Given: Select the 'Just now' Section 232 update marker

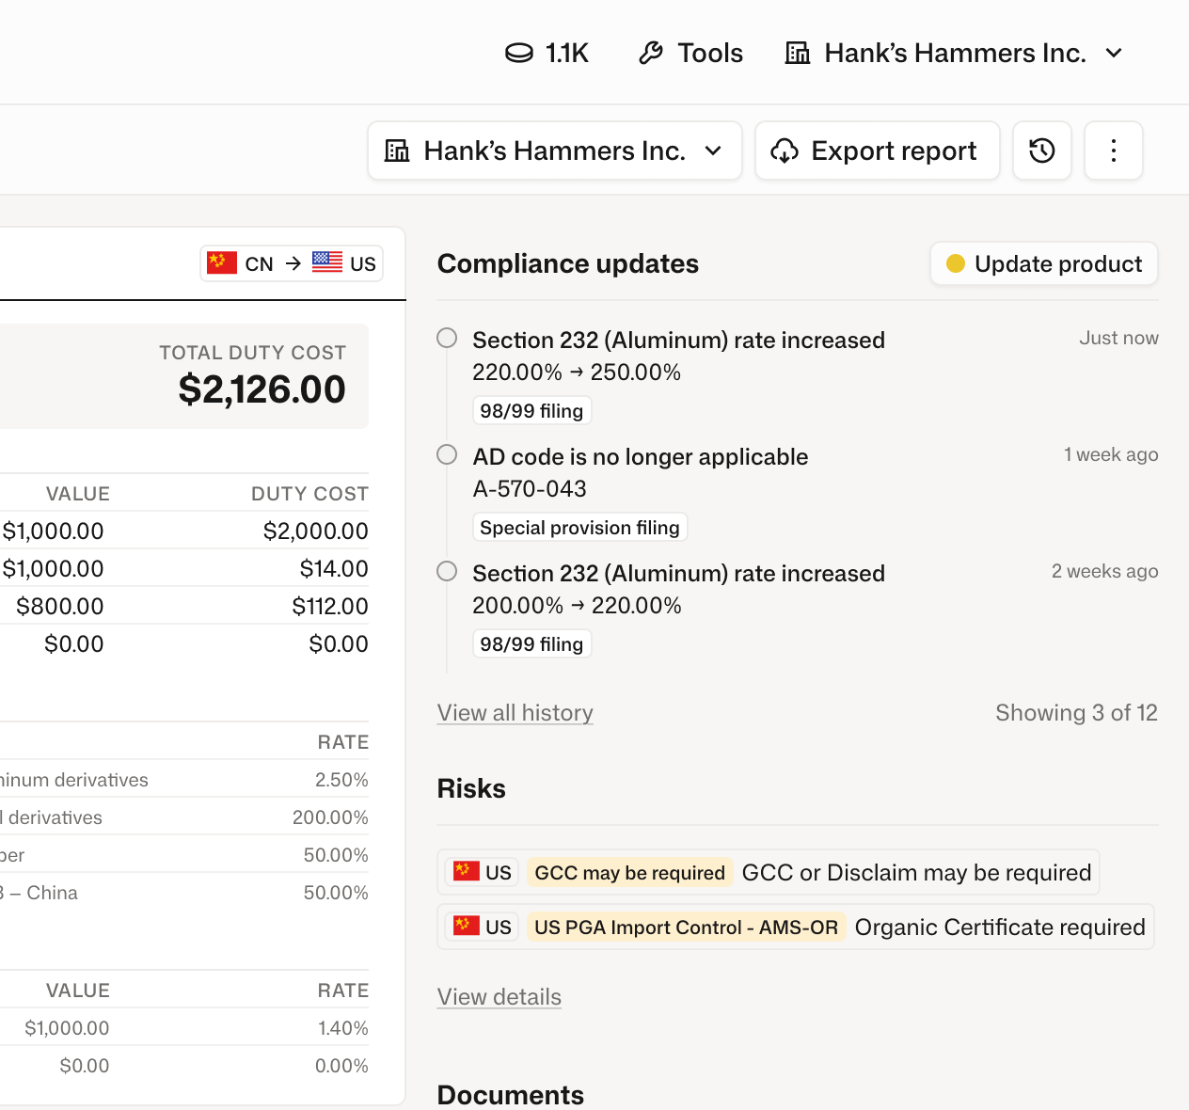Looking at the screenshot, I should (447, 338).
